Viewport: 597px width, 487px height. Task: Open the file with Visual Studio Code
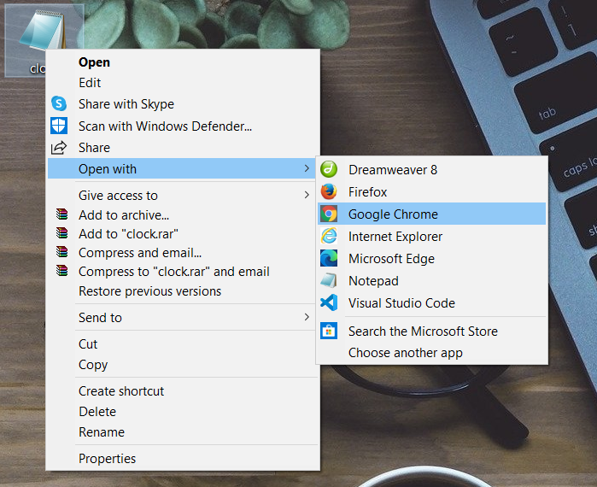tap(432, 302)
